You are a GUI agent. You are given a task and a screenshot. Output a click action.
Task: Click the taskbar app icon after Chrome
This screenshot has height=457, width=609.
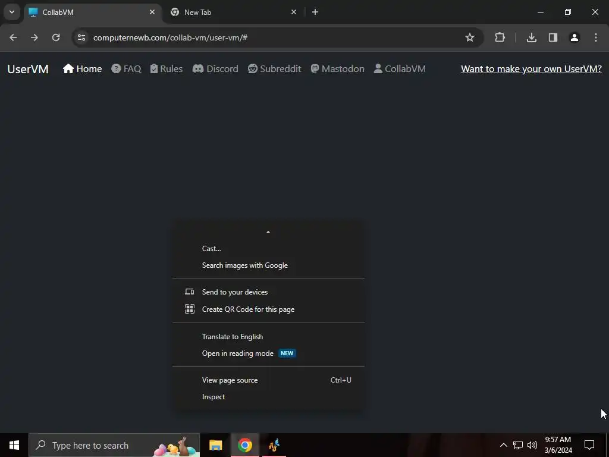(x=274, y=445)
